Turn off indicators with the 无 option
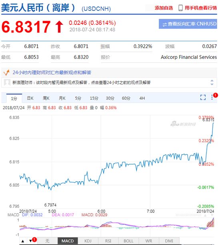This screenshot has height=245, width=220. click(47, 241)
